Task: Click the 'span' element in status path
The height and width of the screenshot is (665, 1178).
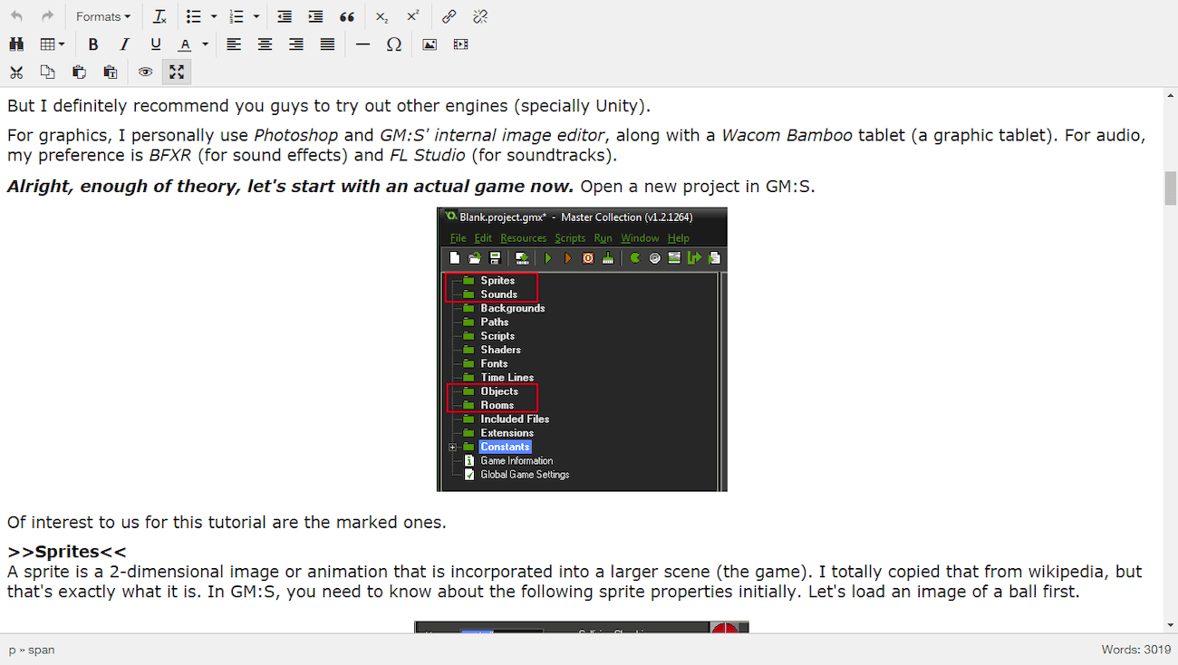Action: [41, 650]
